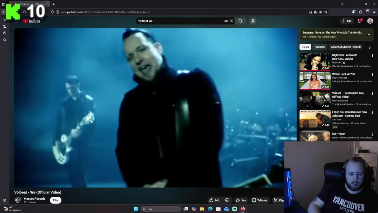
Task: Like the video (24 t.)
Action: pyautogui.click(x=215, y=200)
